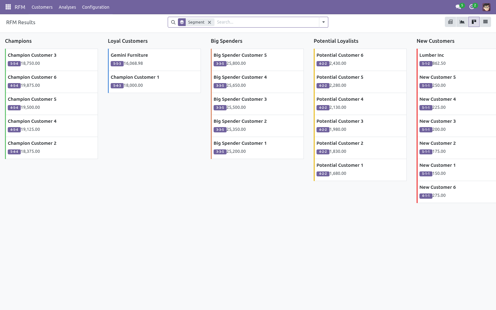Viewport: 496px width, 310px height.
Task: Switch to list view
Action: click(485, 22)
